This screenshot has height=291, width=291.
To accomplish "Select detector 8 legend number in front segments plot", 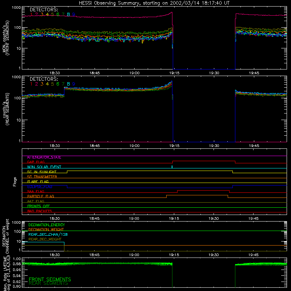I will [x=68, y=14].
